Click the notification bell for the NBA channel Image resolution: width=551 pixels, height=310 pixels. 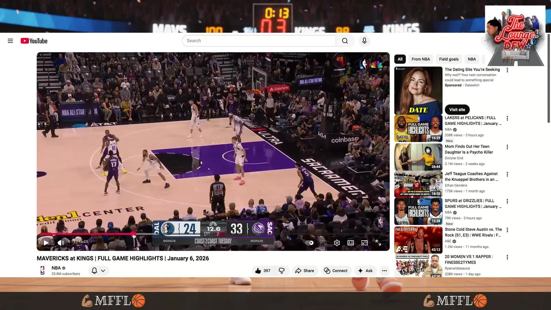[94, 271]
